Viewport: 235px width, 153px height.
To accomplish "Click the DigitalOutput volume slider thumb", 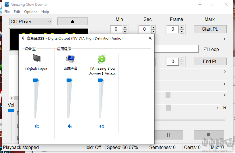I will [36, 80].
